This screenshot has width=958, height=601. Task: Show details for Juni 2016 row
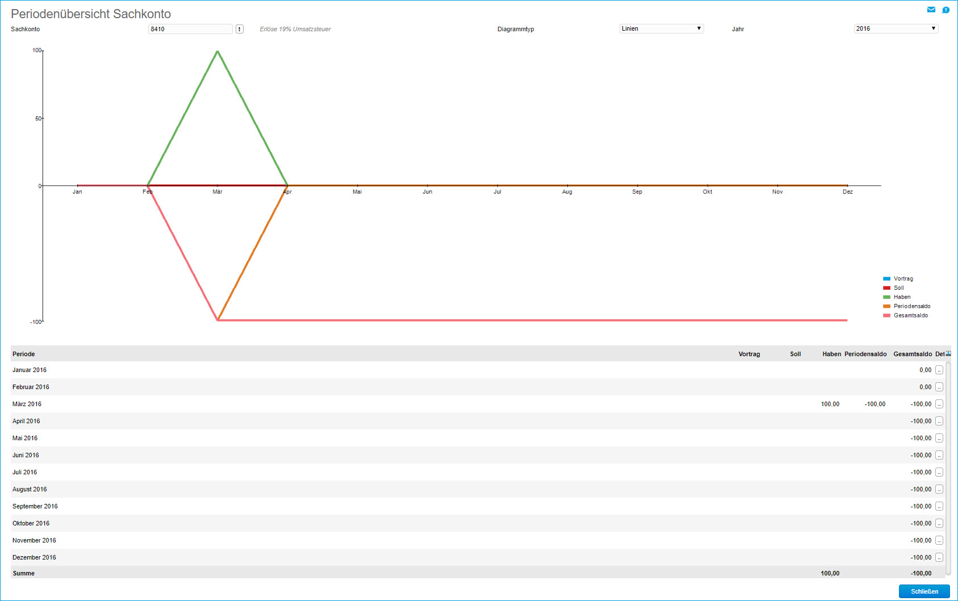tap(939, 456)
